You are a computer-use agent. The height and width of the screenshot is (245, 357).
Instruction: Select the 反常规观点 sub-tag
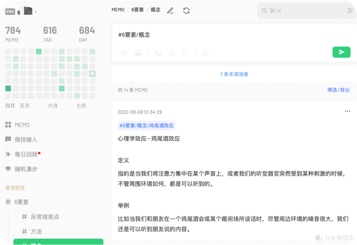tap(45, 217)
